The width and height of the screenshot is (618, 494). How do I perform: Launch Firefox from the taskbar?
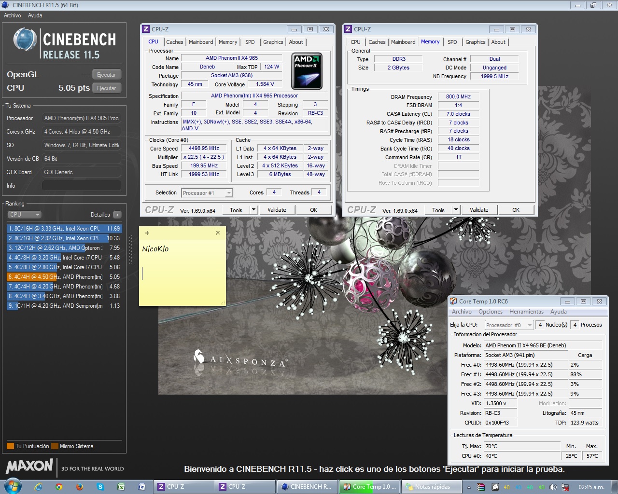click(80, 487)
